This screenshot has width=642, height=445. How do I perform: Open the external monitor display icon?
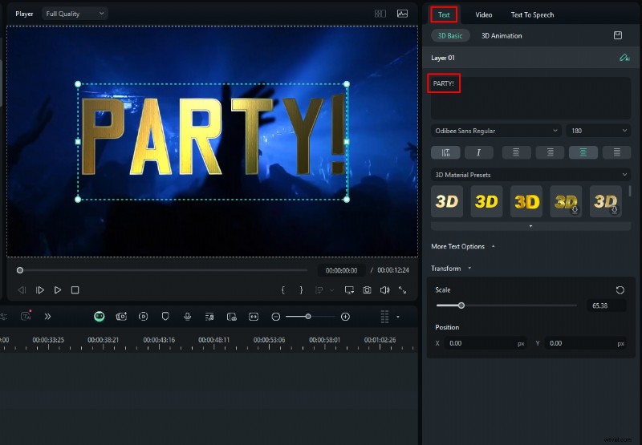(349, 290)
